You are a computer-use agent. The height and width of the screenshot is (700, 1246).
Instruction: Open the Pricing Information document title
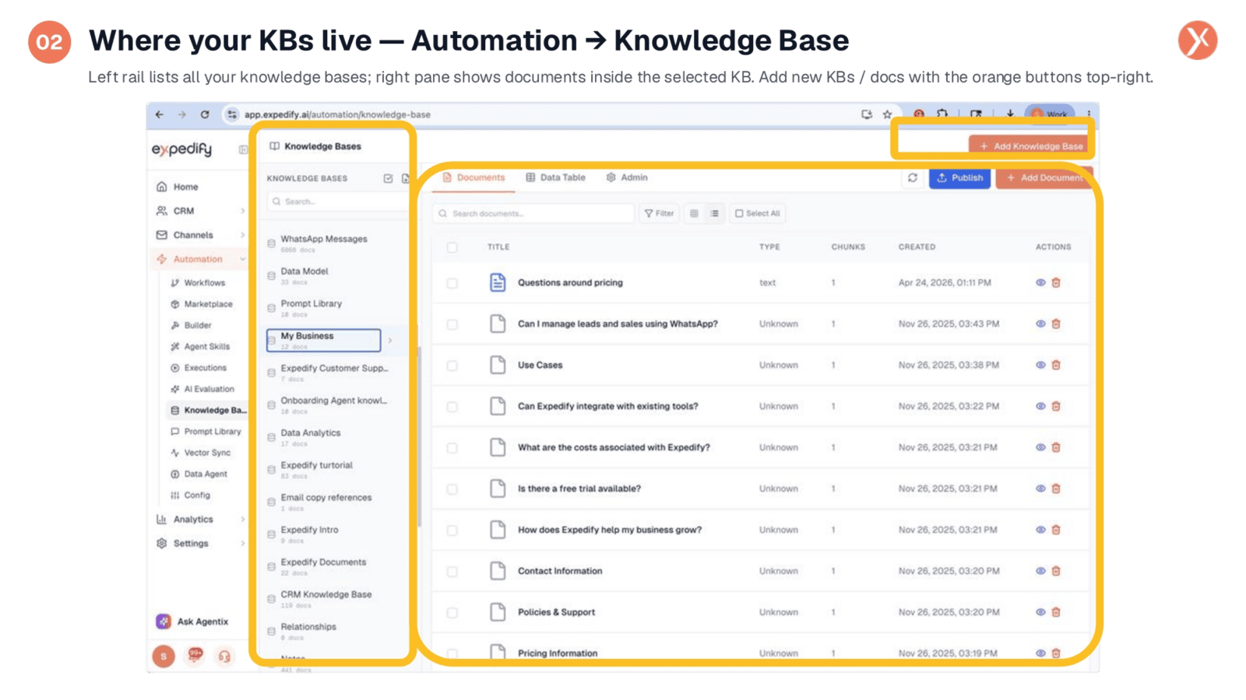[558, 653]
